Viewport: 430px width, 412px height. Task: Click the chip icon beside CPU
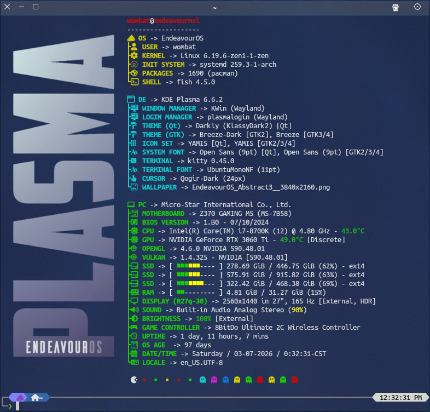tap(134, 231)
